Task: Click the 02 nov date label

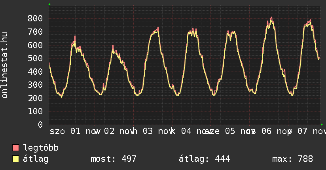Action: pos(119,131)
